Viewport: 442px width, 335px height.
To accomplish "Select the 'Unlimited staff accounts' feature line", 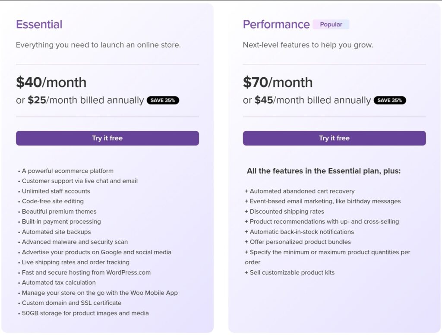I will 54,191.
